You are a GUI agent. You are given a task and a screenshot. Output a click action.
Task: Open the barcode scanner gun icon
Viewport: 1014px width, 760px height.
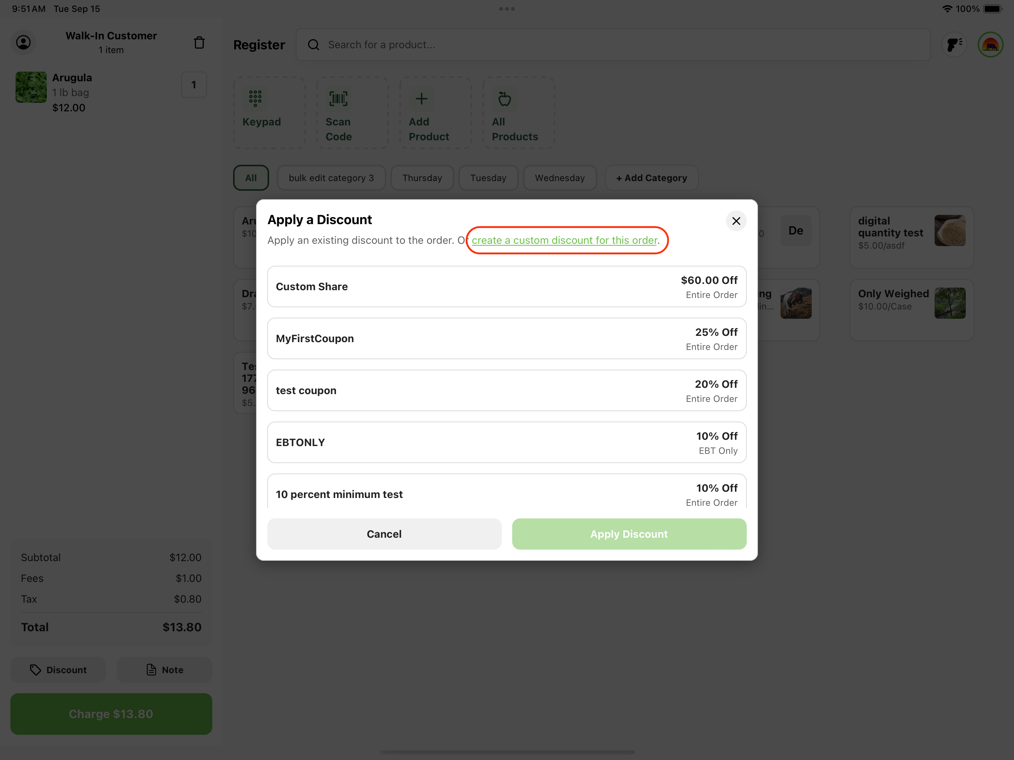point(954,45)
